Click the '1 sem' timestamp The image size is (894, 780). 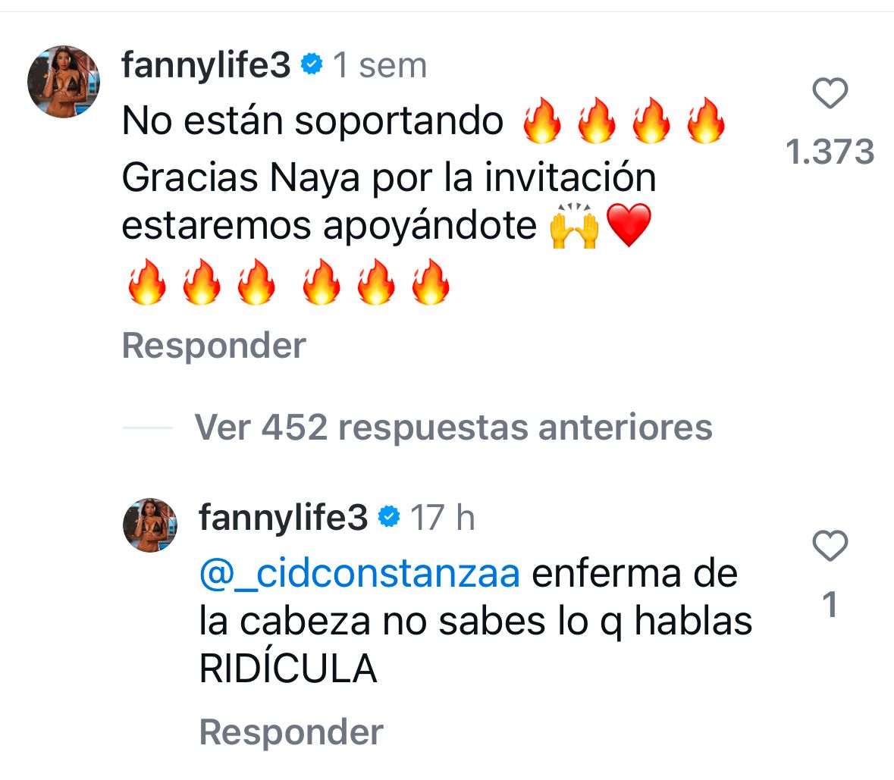point(380,65)
